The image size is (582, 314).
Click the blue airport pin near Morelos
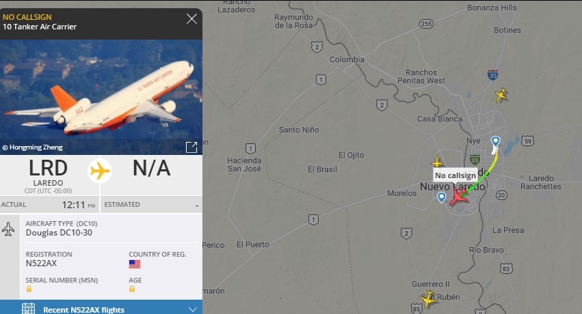441,197
